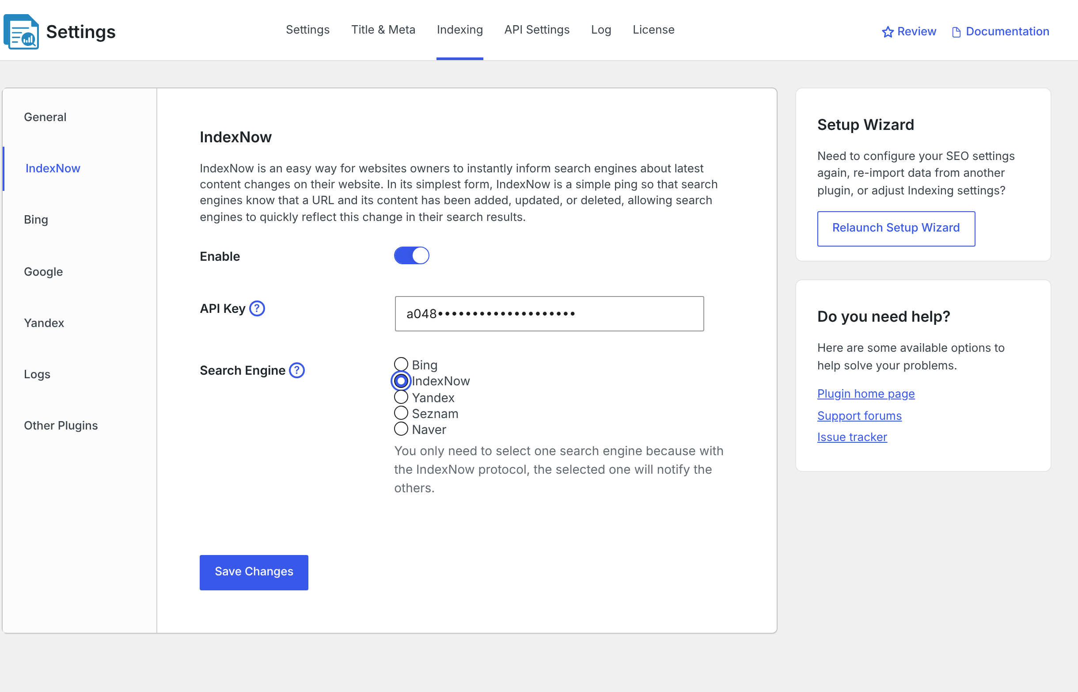Select the Bing search engine radio button
This screenshot has width=1078, height=692.
401,364
